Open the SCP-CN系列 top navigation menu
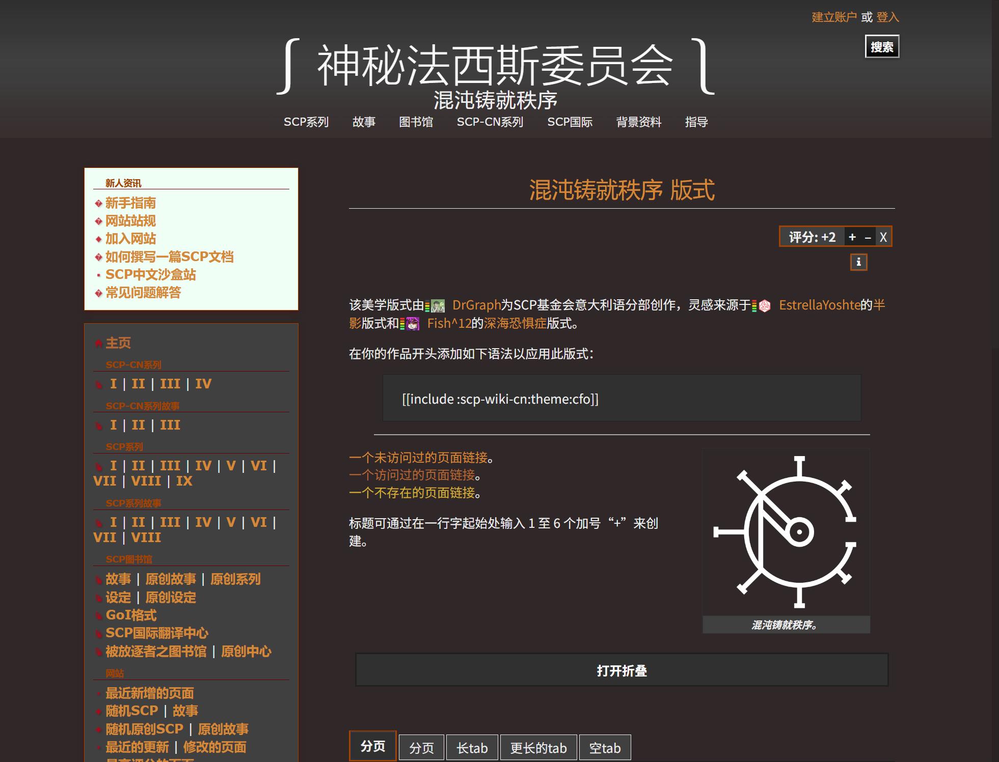 490,122
